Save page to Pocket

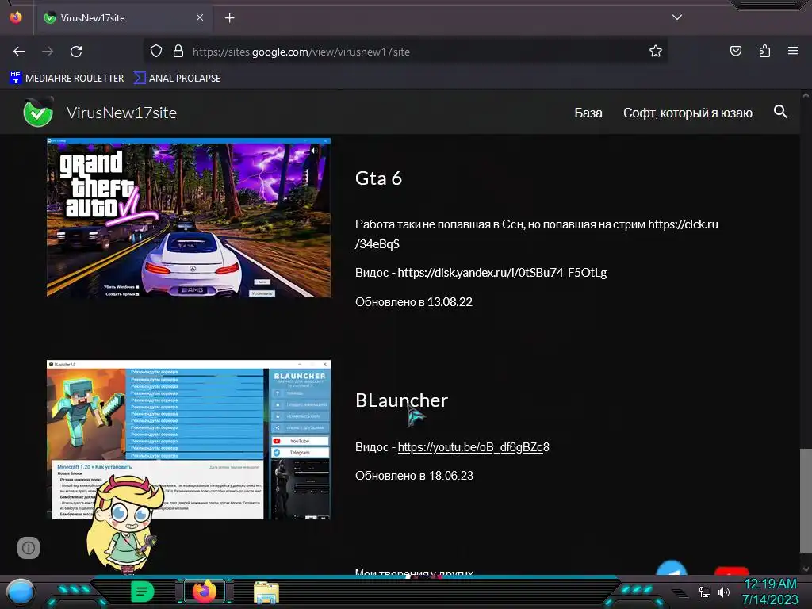click(x=735, y=51)
